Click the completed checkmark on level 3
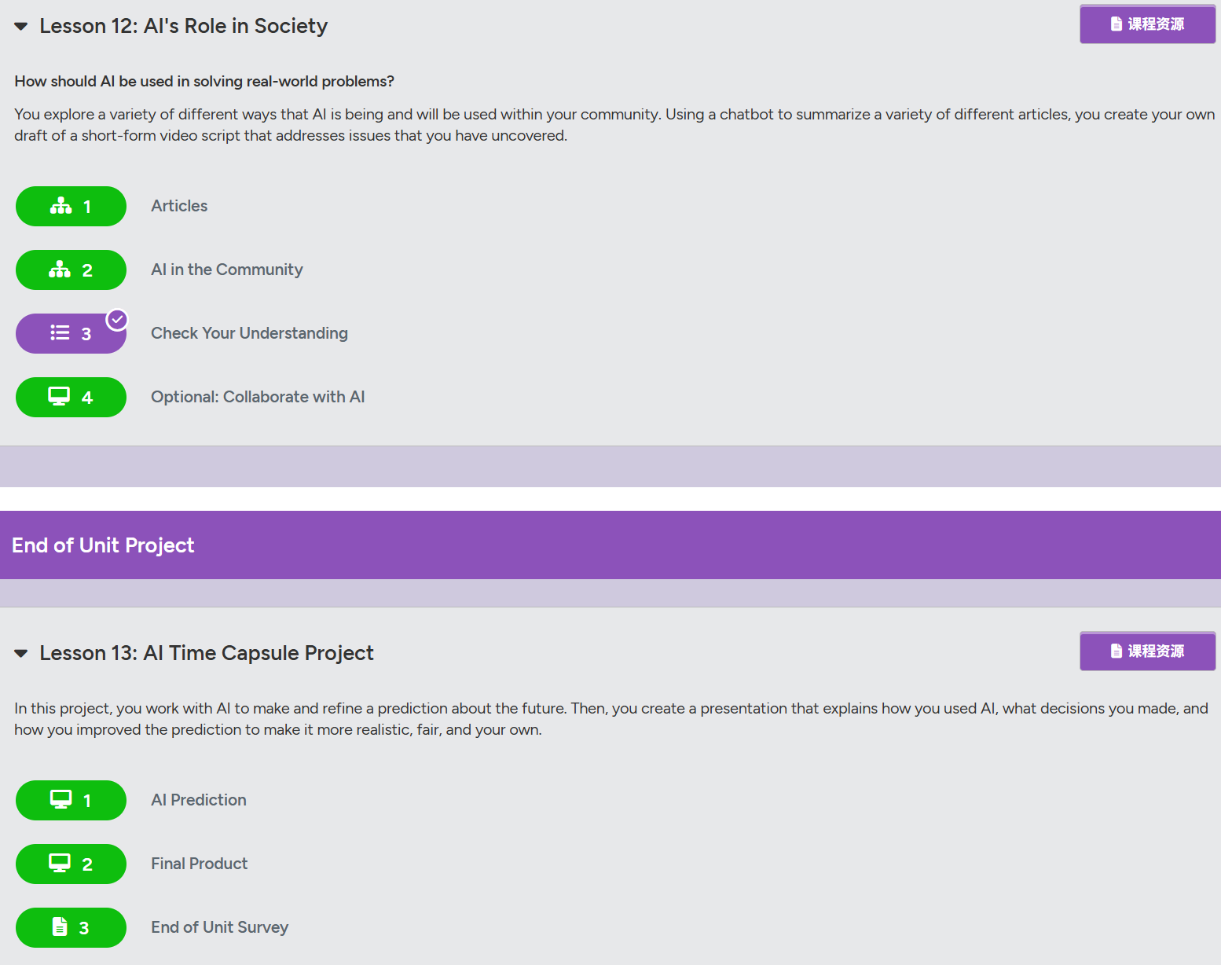The image size is (1221, 965). coord(117,320)
